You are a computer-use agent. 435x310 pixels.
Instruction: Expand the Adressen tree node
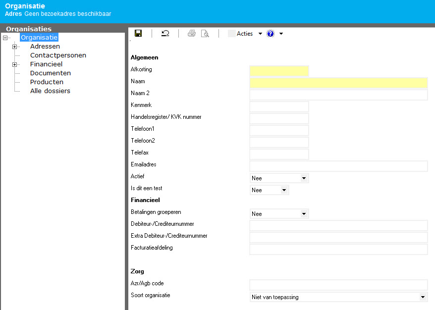pyautogui.click(x=15, y=47)
